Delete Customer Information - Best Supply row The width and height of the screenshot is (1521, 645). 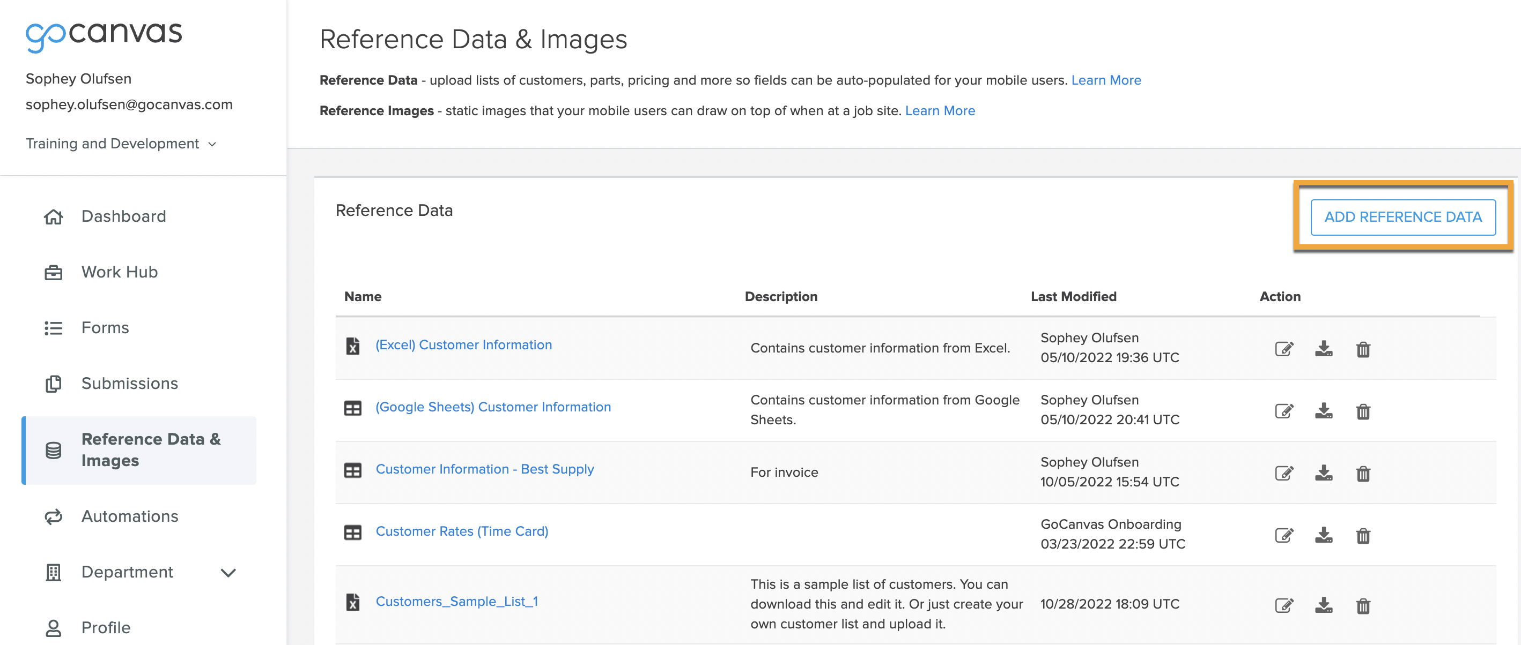tap(1363, 474)
